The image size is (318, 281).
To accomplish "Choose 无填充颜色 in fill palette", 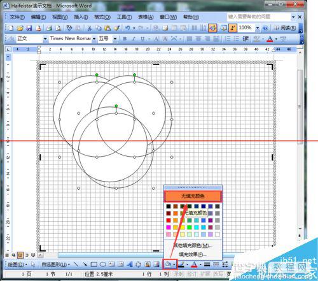I will pos(193,196).
